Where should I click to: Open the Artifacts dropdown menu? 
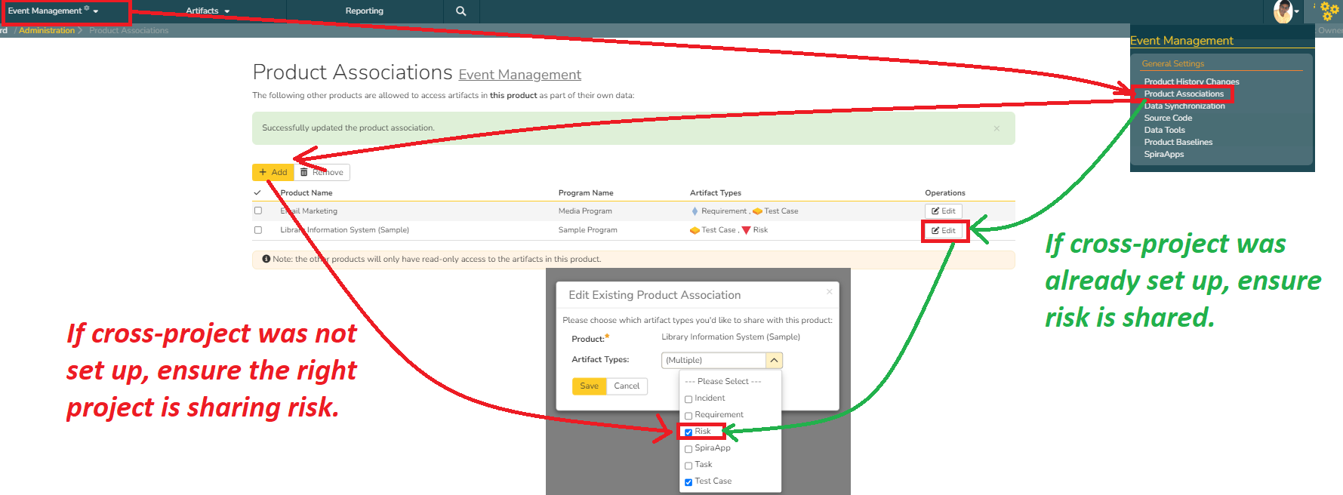tap(208, 11)
